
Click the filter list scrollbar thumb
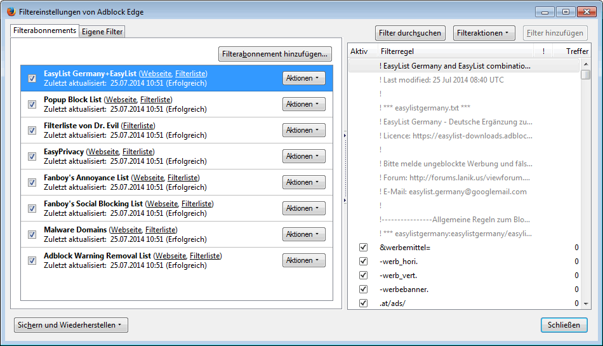[586, 74]
